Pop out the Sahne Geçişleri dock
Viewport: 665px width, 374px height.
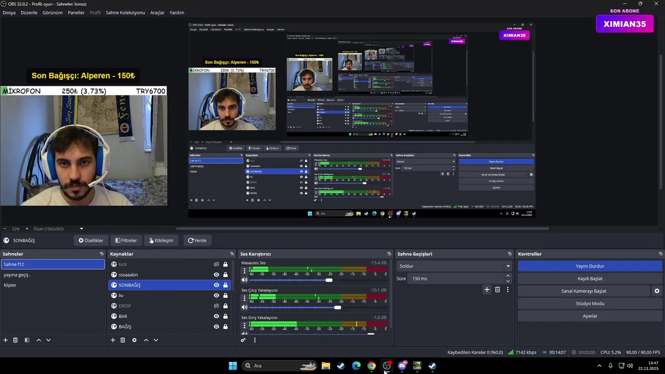point(510,254)
